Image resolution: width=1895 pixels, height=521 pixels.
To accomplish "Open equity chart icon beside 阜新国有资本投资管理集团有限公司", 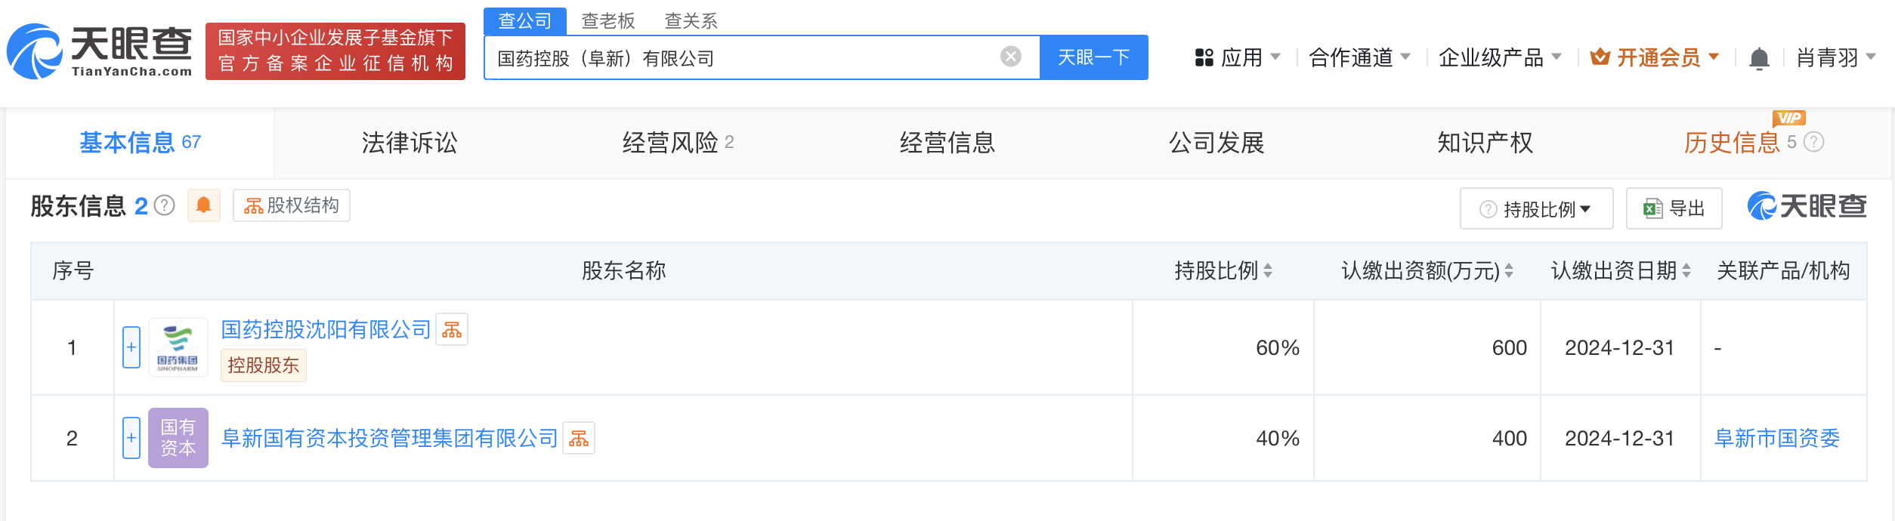I will point(579,439).
